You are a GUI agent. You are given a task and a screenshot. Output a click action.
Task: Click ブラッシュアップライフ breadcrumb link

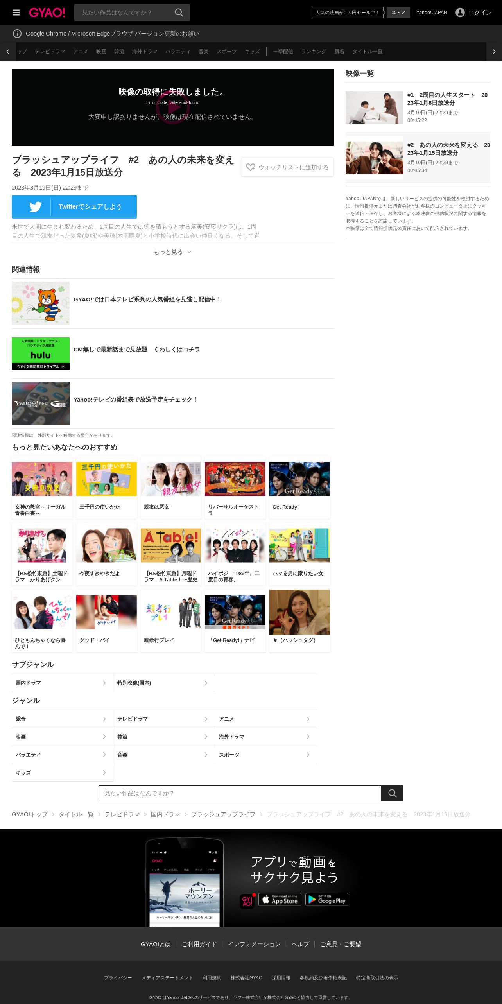(223, 814)
